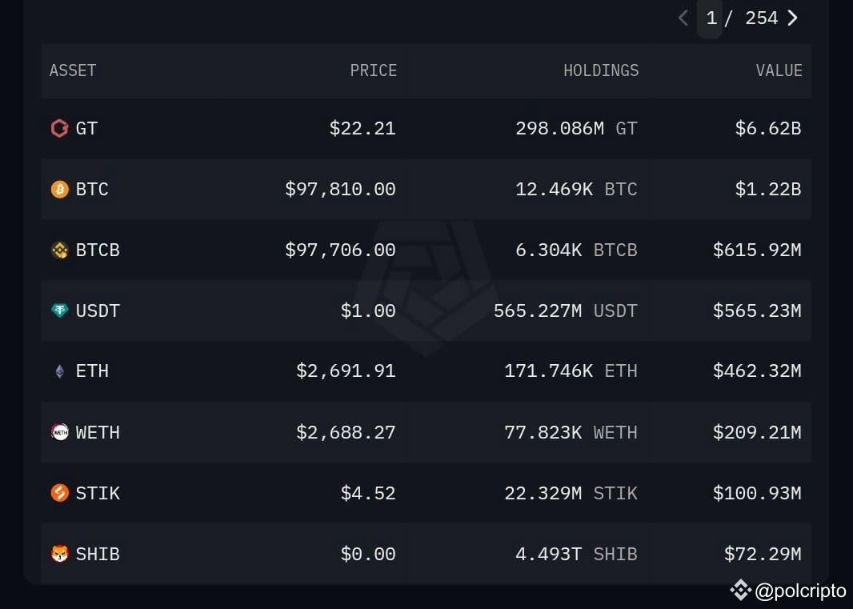Viewport: 853px width, 609px height.
Task: Sort by the VALUE column header
Action: pyautogui.click(x=779, y=70)
